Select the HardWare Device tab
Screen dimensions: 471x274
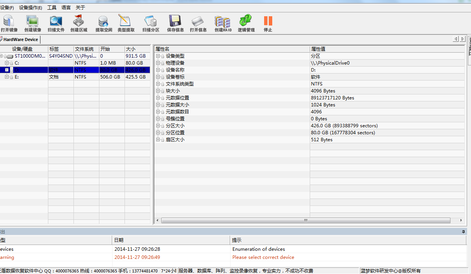click(x=20, y=39)
